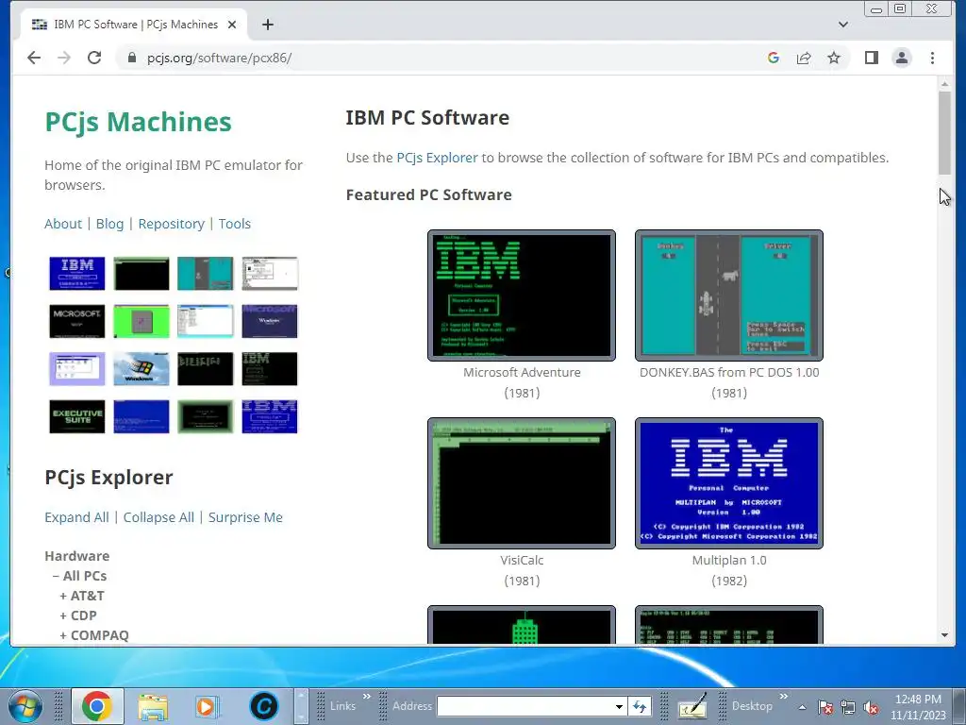The width and height of the screenshot is (966, 725).
Task: Open the Multiplan 1.0 screenshot
Action: click(x=729, y=483)
